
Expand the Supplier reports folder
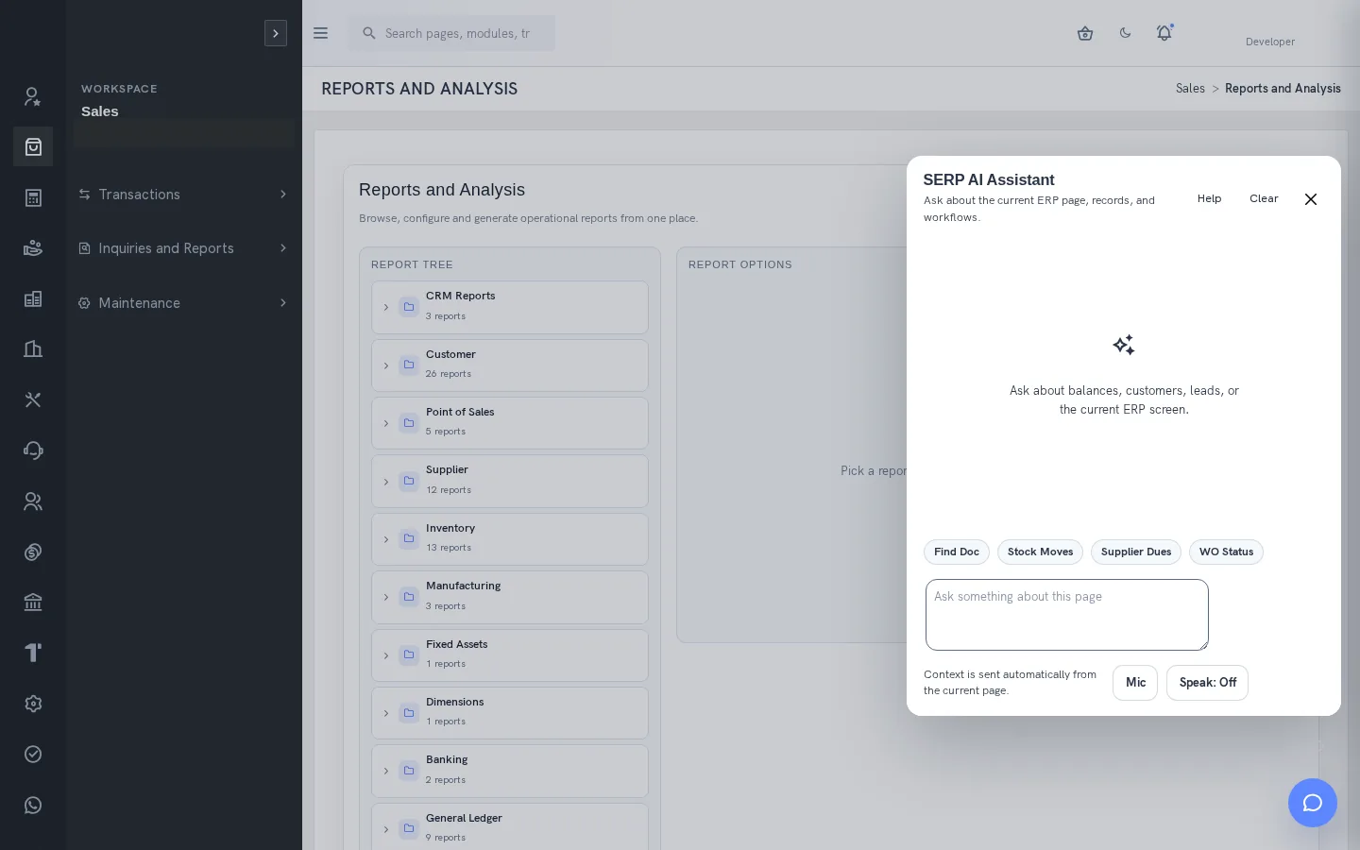click(x=510, y=481)
